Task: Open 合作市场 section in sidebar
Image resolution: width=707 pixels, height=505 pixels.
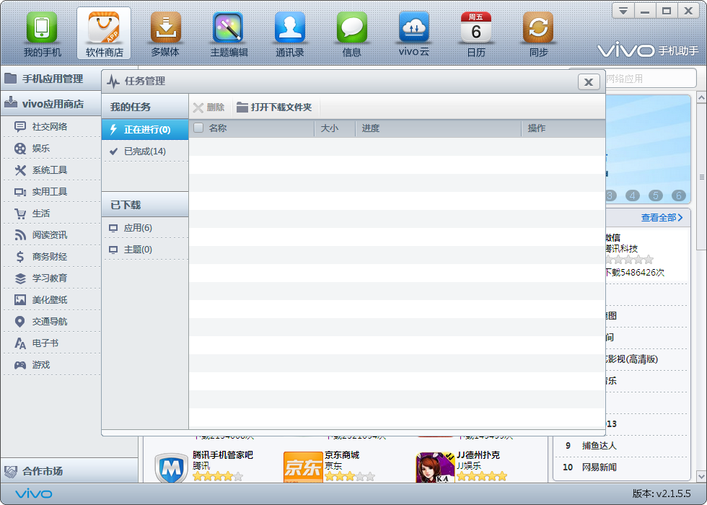Action: [x=43, y=471]
